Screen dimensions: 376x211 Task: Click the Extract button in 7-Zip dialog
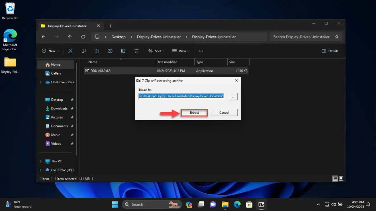coord(194,113)
